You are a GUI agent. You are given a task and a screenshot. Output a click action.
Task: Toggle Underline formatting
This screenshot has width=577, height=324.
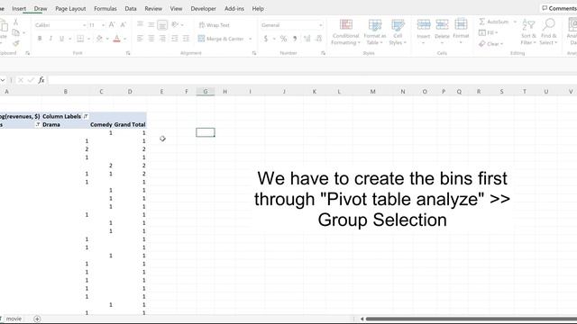point(61,38)
